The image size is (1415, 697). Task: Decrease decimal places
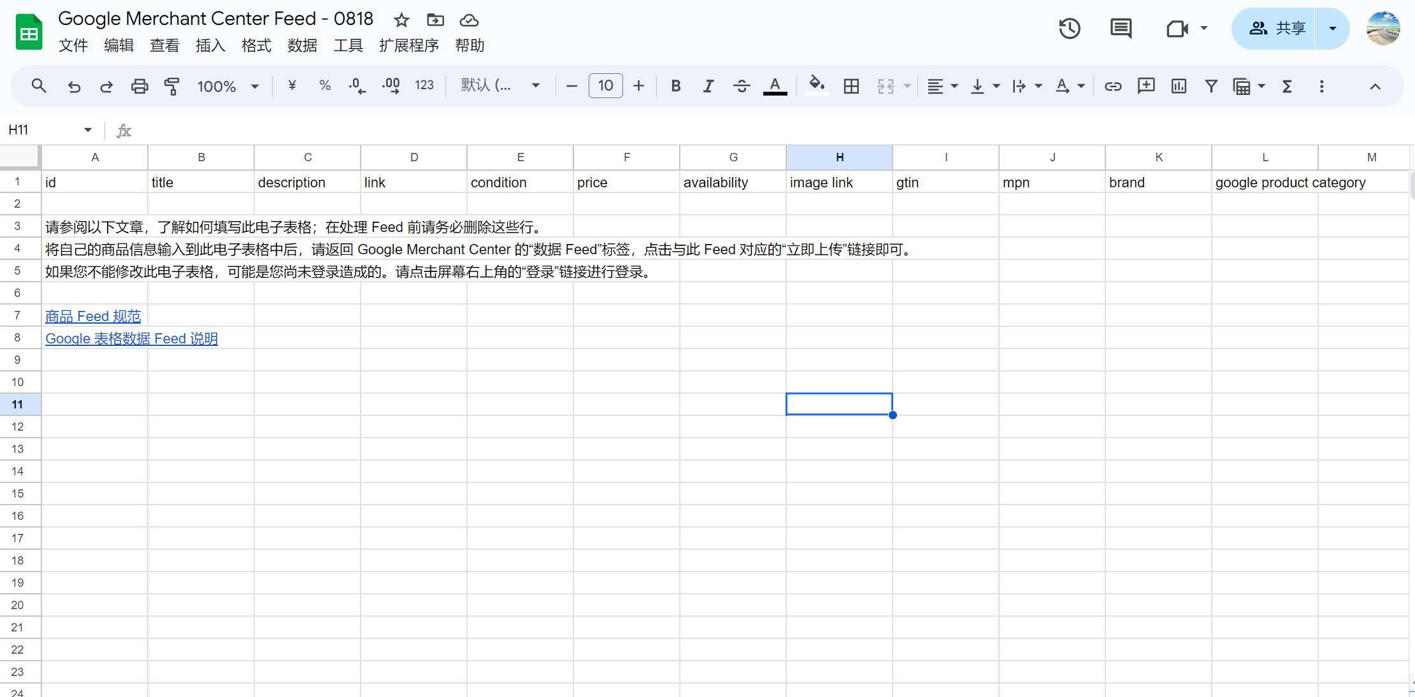click(357, 86)
